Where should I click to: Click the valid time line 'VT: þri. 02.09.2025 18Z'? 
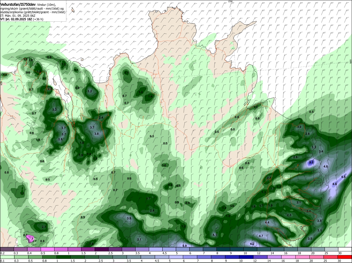click(x=16, y=19)
